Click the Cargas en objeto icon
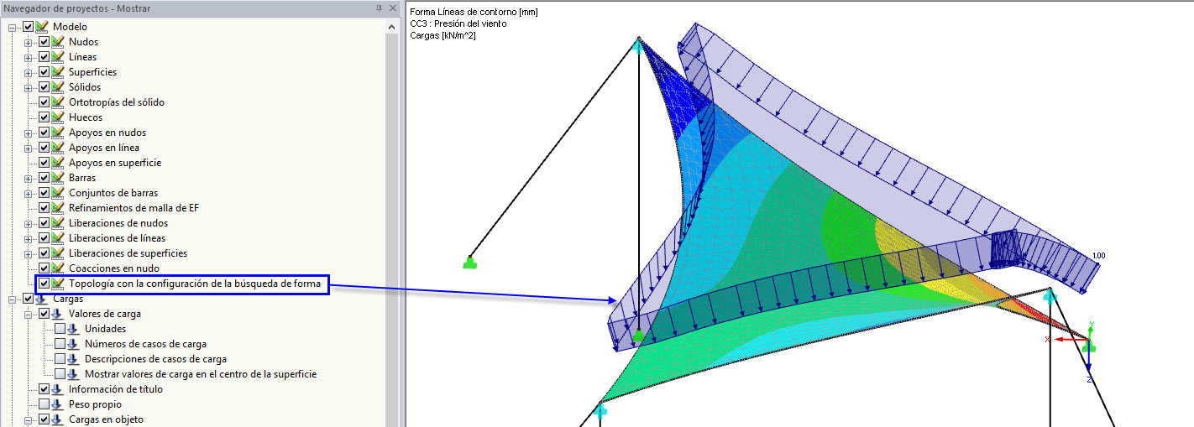The height and width of the screenshot is (427, 1194). tap(57, 419)
